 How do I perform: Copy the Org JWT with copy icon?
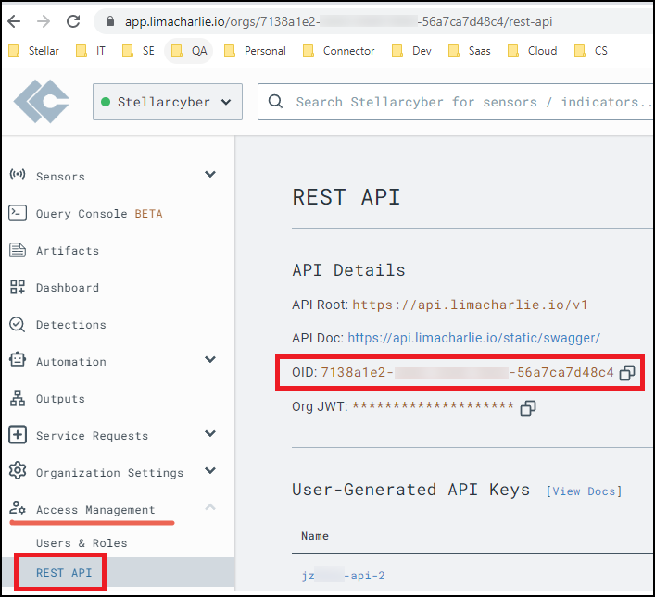click(x=528, y=407)
